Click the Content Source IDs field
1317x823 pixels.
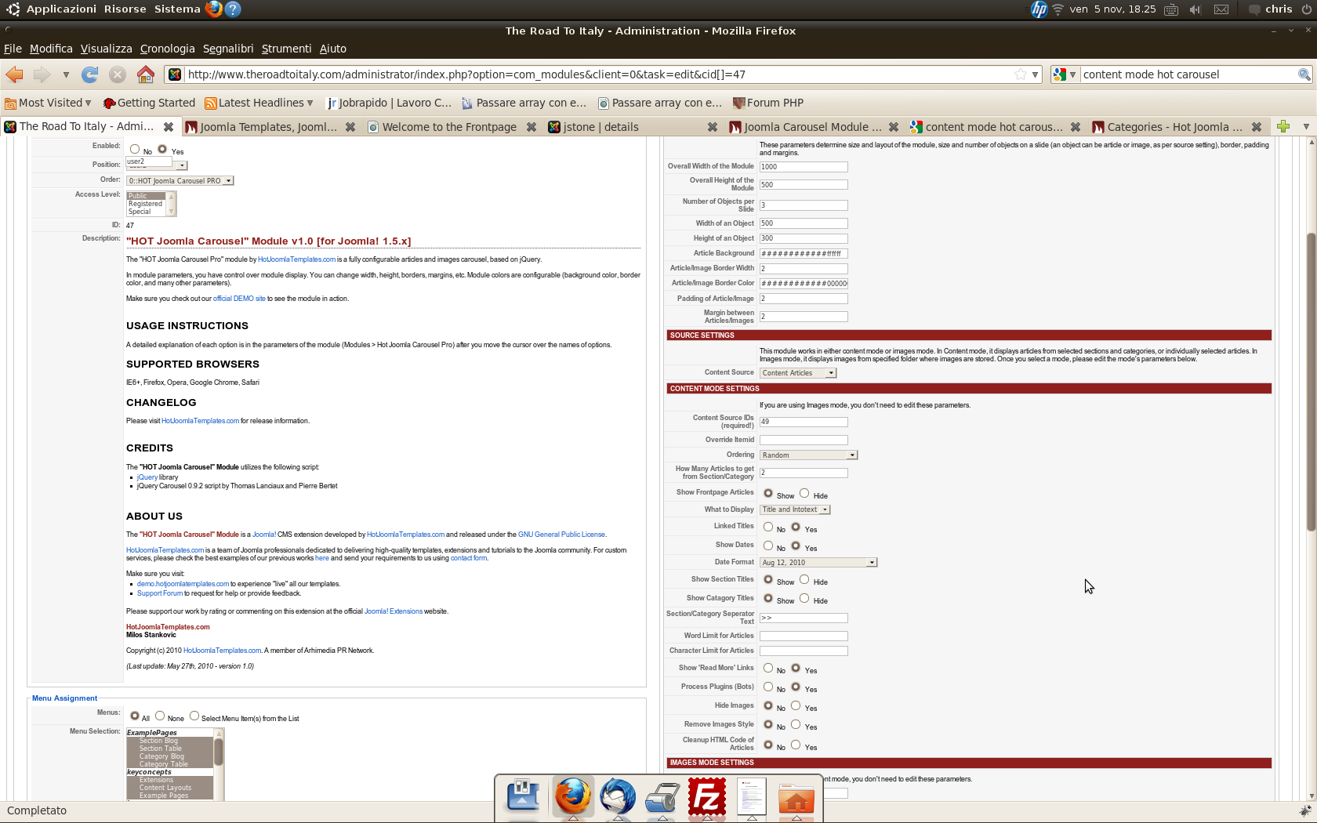[x=804, y=422]
